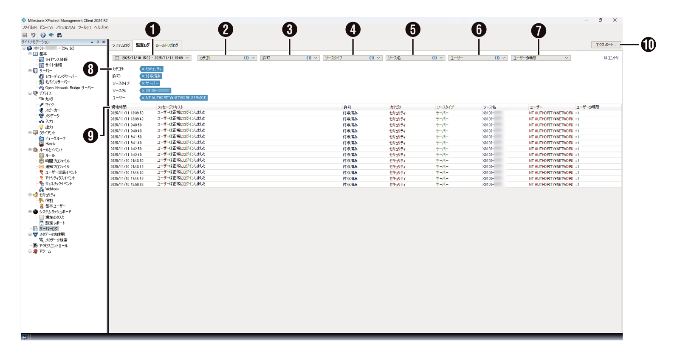Open the 許可 filter dropdown
The width and height of the screenshot is (677, 357).
pos(290,58)
